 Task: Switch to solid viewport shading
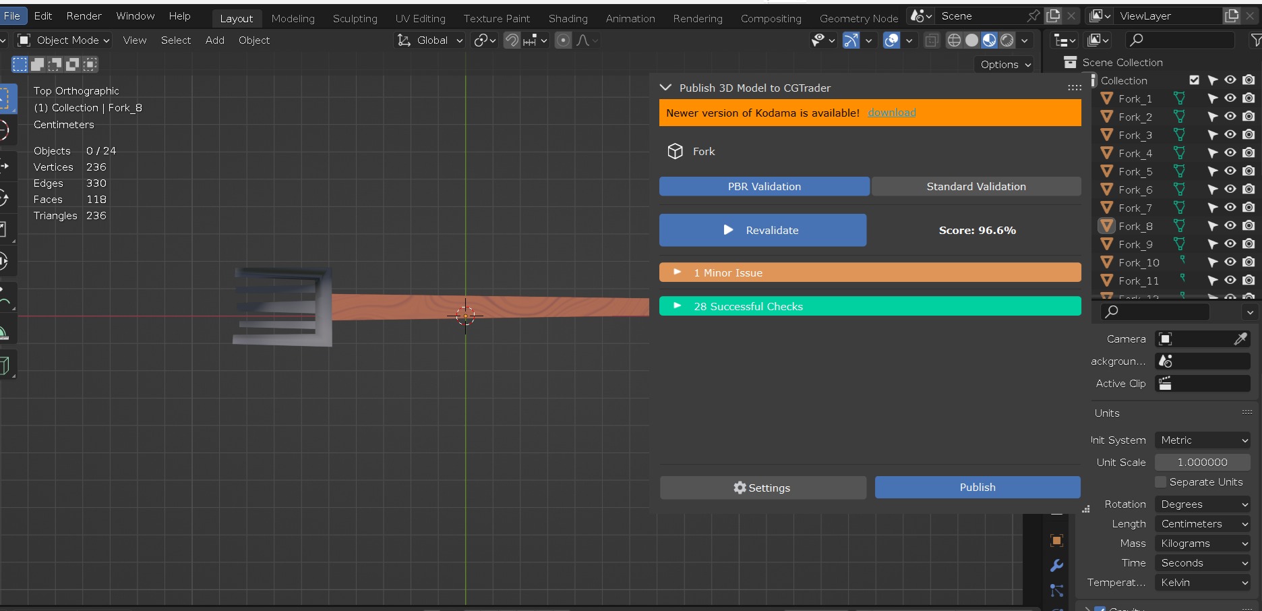(x=971, y=40)
